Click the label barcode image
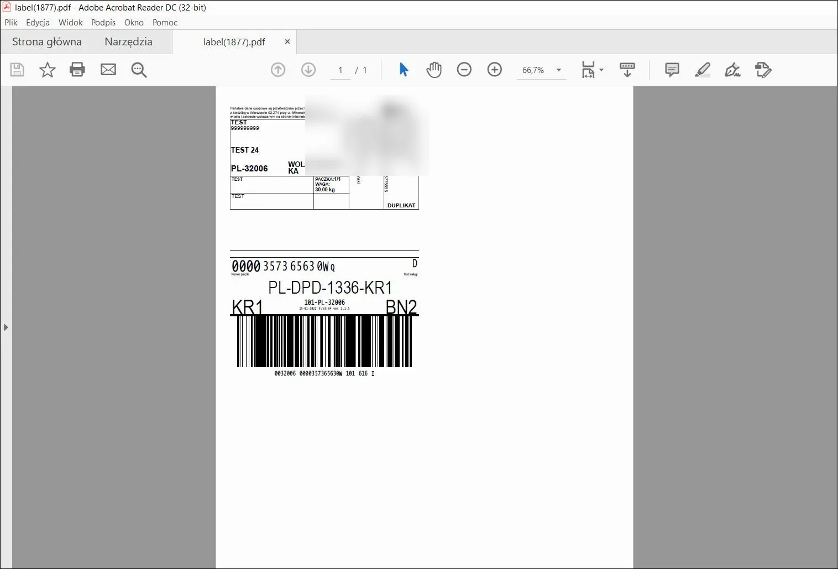This screenshot has width=838, height=569. (x=324, y=341)
